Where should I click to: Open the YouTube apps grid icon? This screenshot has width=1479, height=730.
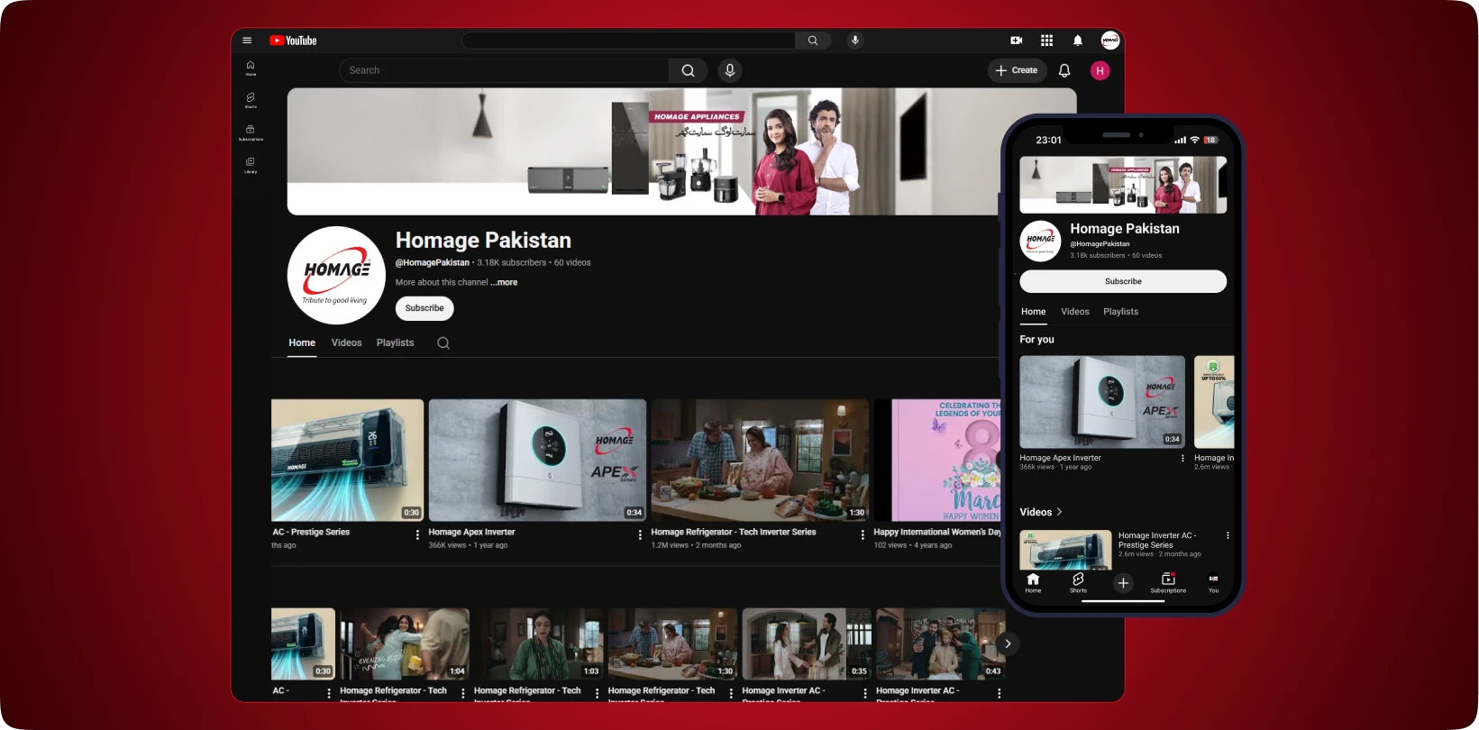1046,41
